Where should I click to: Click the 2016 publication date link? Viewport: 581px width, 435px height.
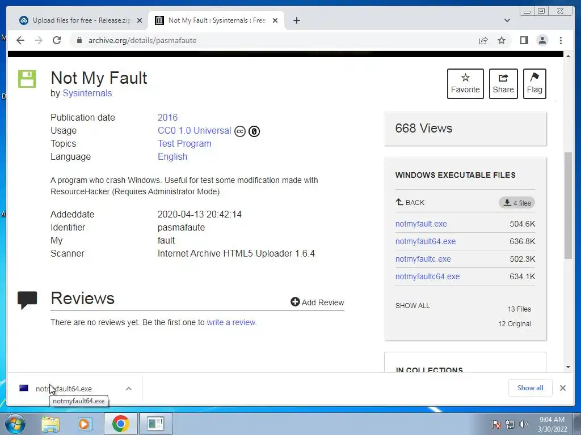167,118
